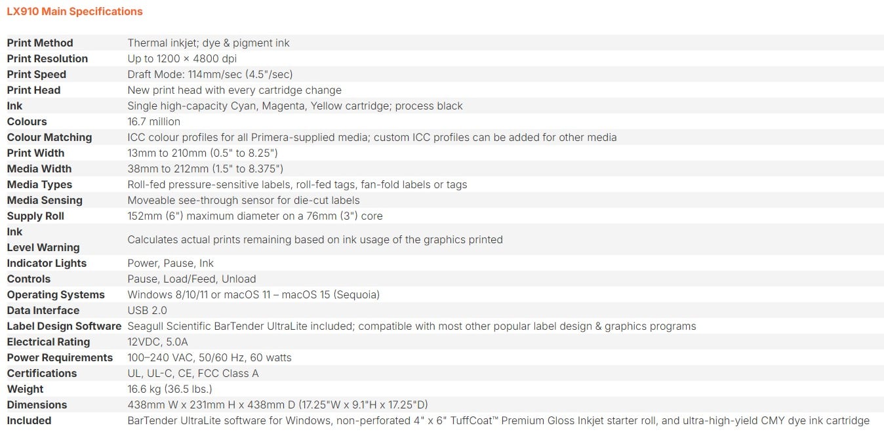Select the Print Method row label
This screenshot has height=434, width=884.
(x=40, y=43)
